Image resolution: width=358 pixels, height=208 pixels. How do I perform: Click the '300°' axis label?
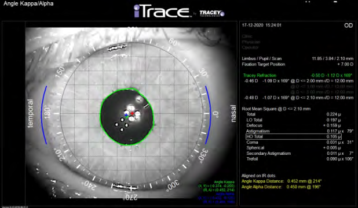(x=173, y=185)
